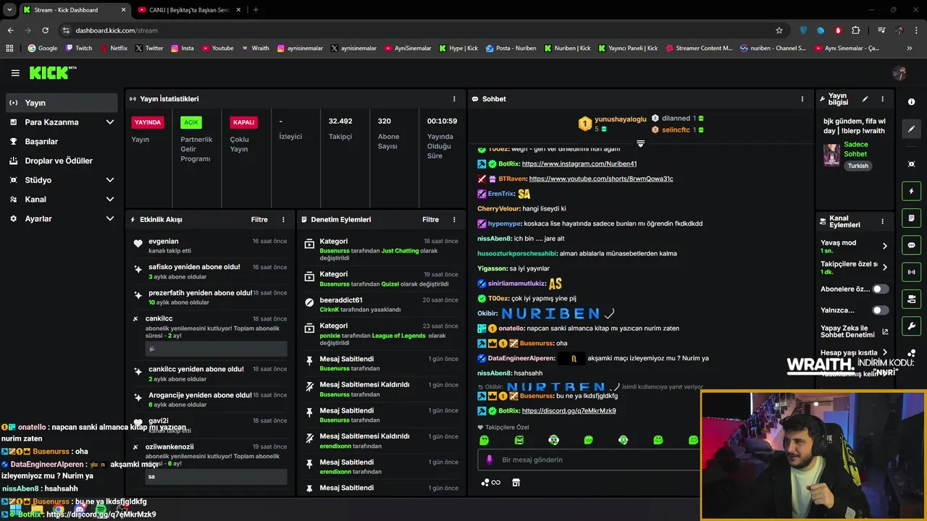This screenshot has width=927, height=521.
Task: Open the shop icon below message box
Action: coord(516,483)
